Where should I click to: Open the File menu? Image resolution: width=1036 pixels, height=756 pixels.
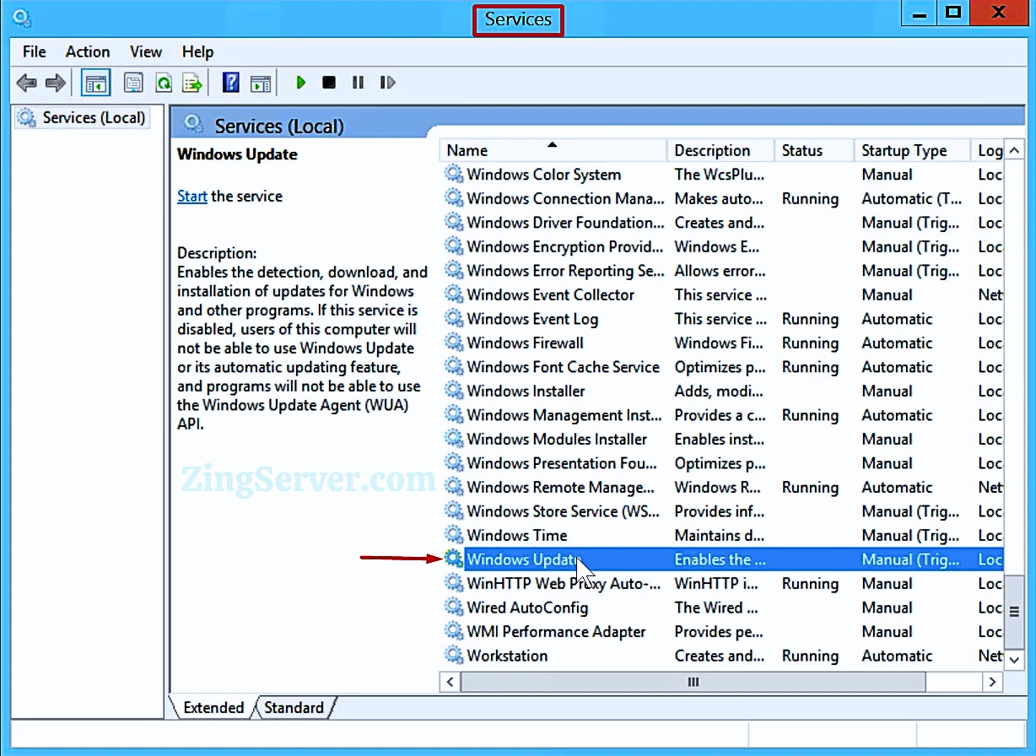[x=35, y=51]
